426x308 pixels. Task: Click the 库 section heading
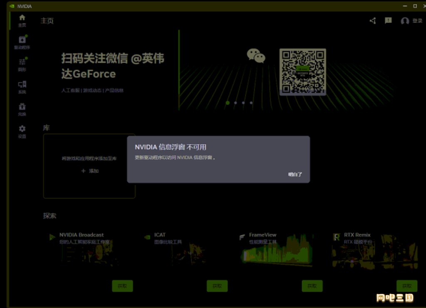pyautogui.click(x=47, y=128)
